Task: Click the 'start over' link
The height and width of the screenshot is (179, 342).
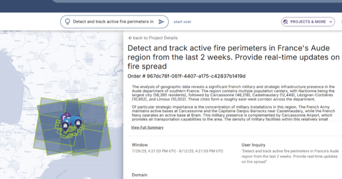Action: click(182, 22)
